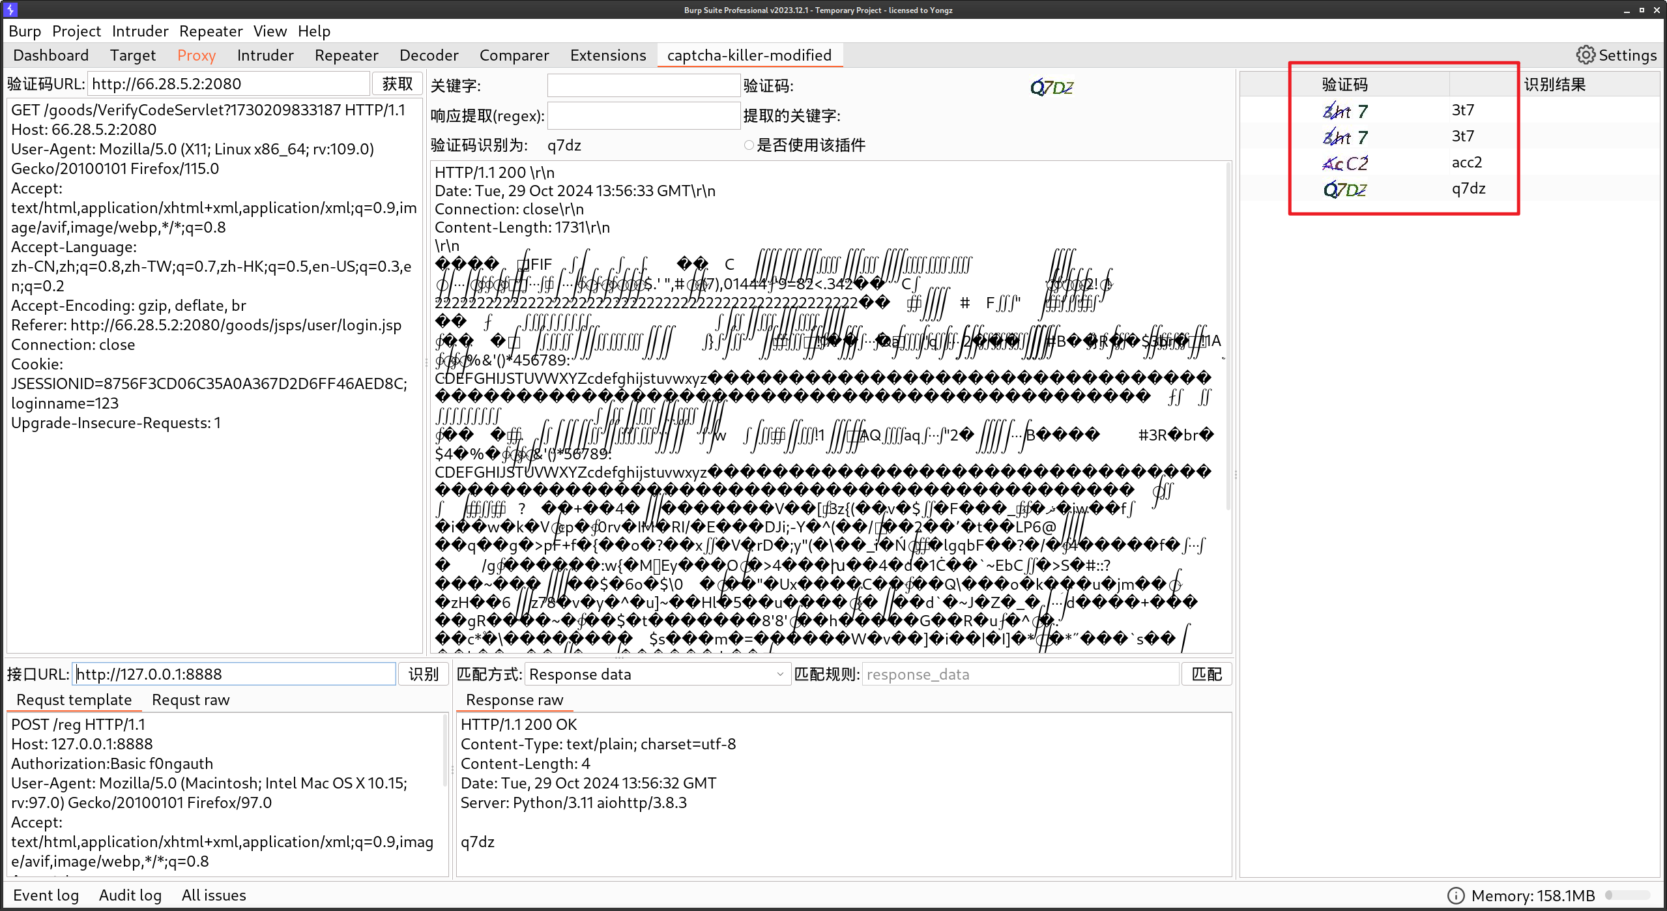
Task: Expand the 匹配方式 Response data dropdown
Action: pos(658,674)
